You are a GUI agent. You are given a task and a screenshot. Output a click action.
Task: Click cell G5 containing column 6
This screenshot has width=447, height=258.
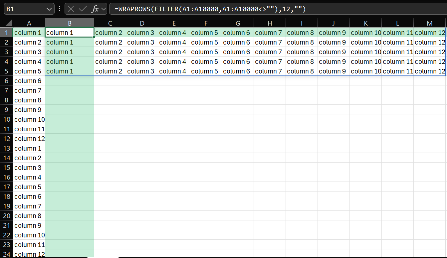click(238, 71)
